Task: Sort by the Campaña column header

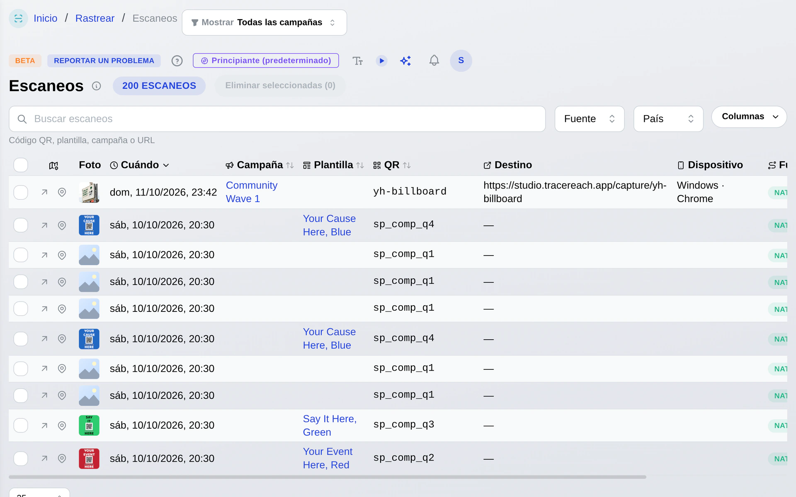Action: coord(260,165)
